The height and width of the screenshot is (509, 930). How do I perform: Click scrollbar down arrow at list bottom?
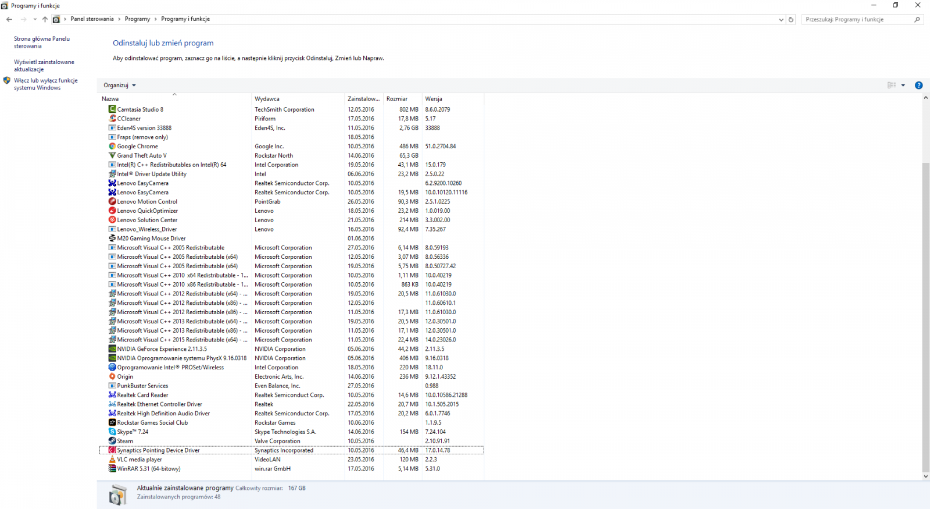point(925,476)
